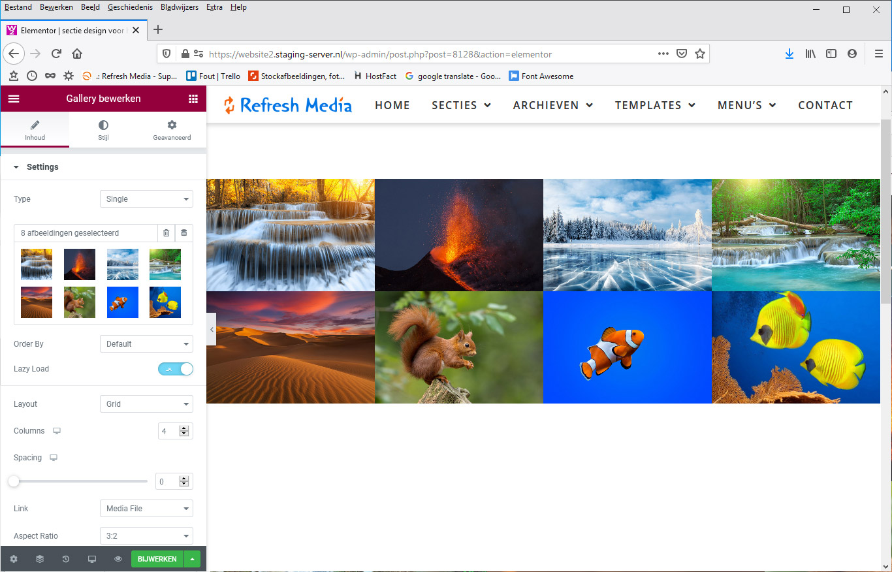Image resolution: width=892 pixels, height=572 pixels.
Task: Click the CONTACT navigation link
Action: [x=825, y=105]
